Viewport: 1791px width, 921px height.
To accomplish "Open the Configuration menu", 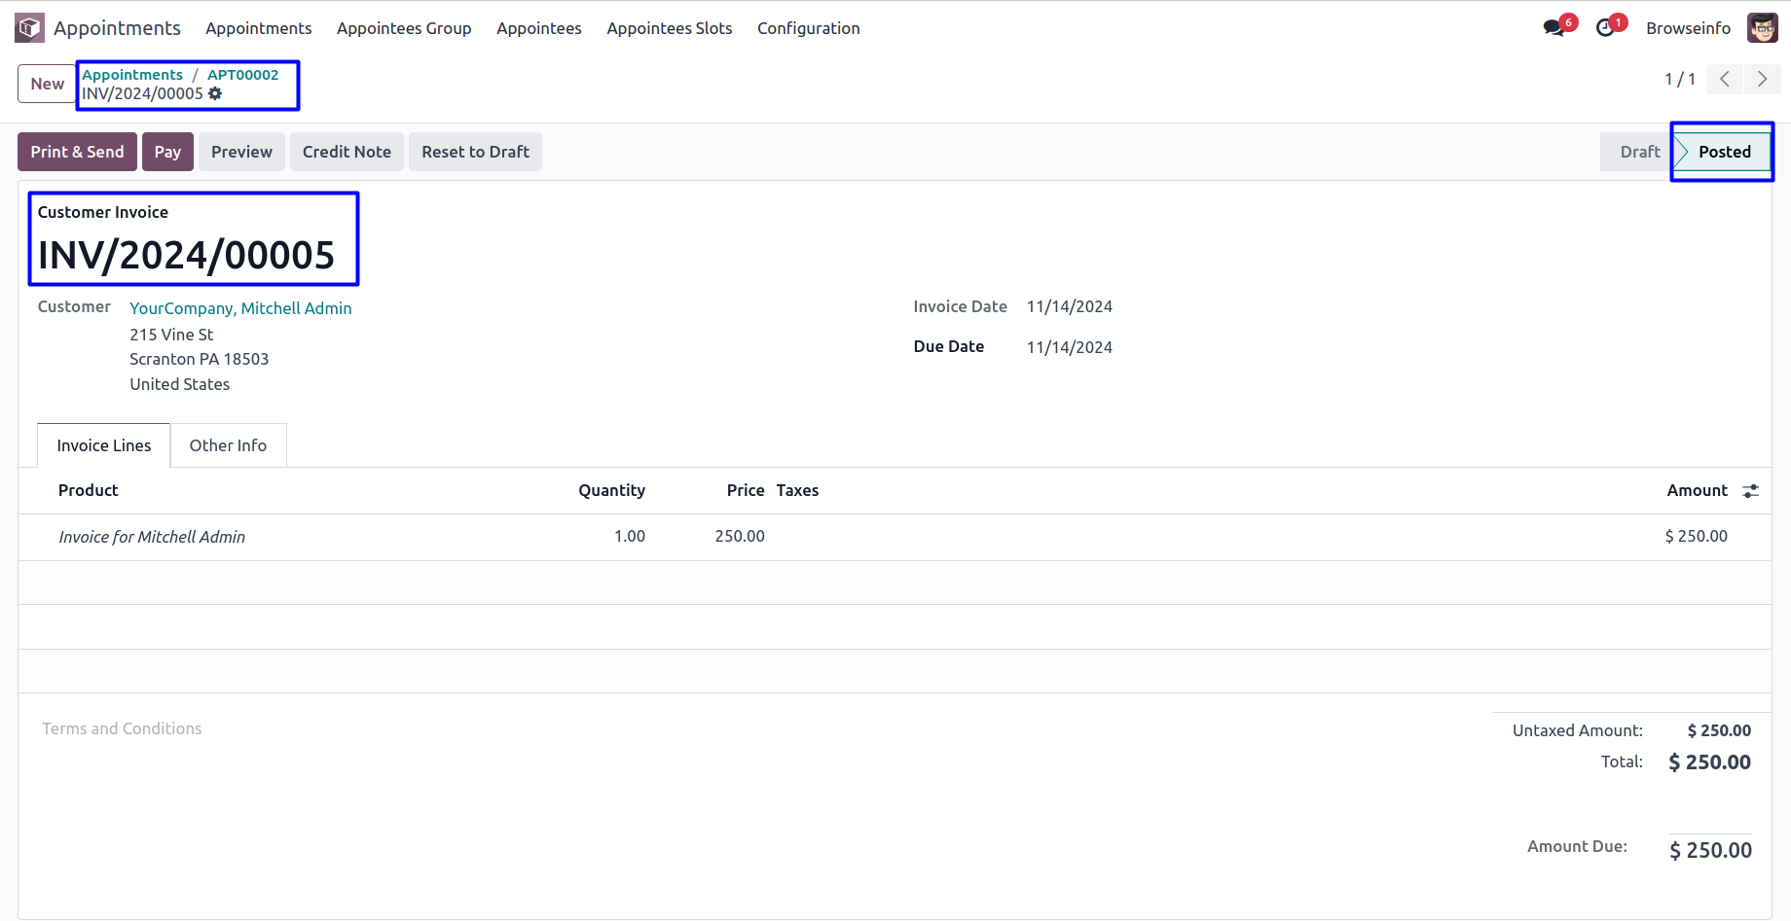I will pos(808,28).
